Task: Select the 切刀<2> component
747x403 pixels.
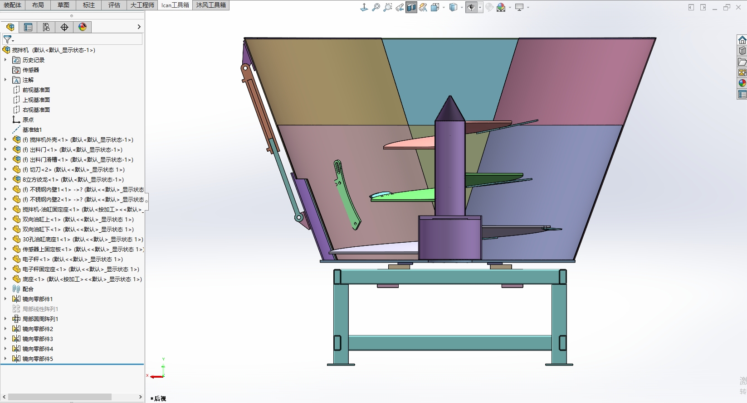Action: point(73,169)
